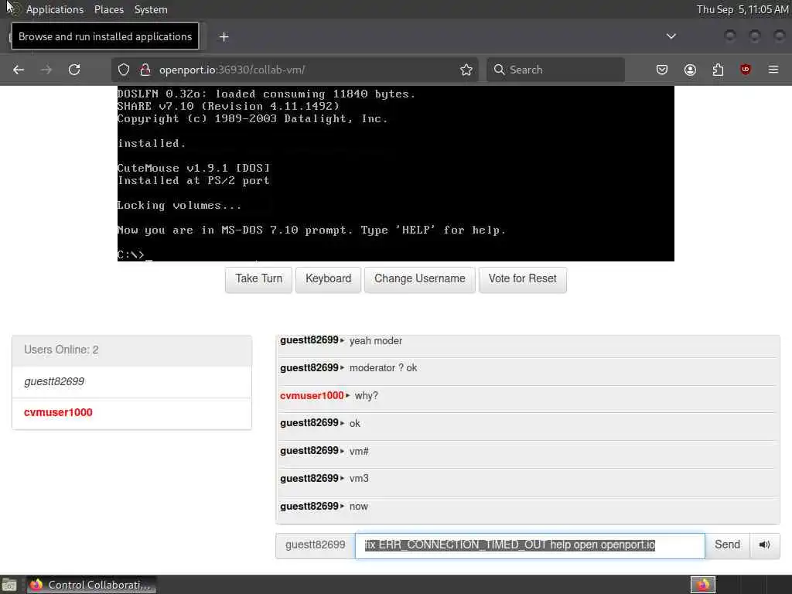The height and width of the screenshot is (594, 792).
Task: Click chat message 'yeah moder'
Action: point(376,341)
